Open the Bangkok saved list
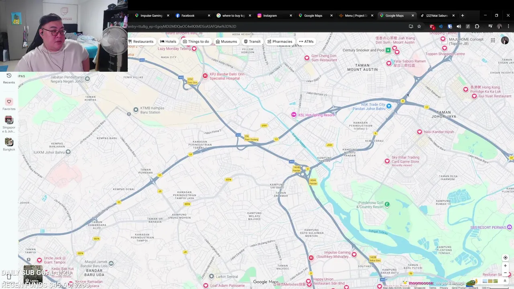 click(x=9, y=144)
